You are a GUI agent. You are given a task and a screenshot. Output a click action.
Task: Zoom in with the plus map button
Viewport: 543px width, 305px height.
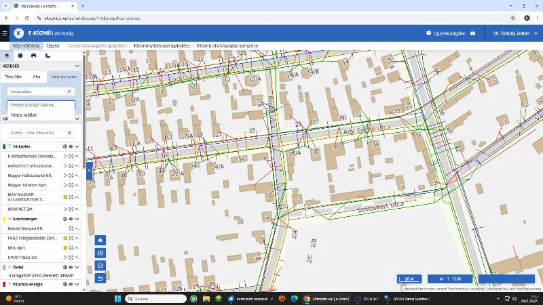(x=100, y=253)
